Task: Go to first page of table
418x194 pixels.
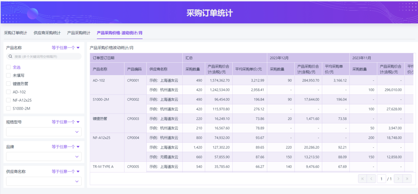Action: click(x=362, y=179)
